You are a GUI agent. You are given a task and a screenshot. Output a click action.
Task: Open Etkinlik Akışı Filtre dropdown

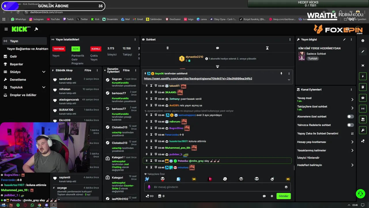coord(88,70)
